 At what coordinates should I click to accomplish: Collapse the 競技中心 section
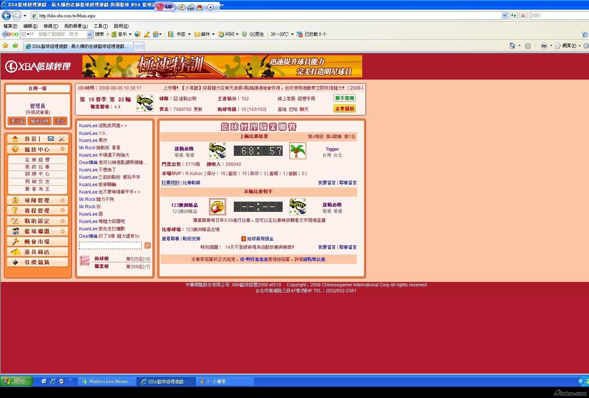pos(63,149)
